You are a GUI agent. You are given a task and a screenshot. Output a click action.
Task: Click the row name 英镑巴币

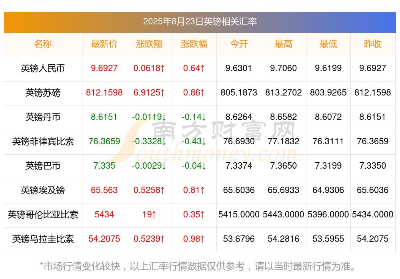coord(43,166)
